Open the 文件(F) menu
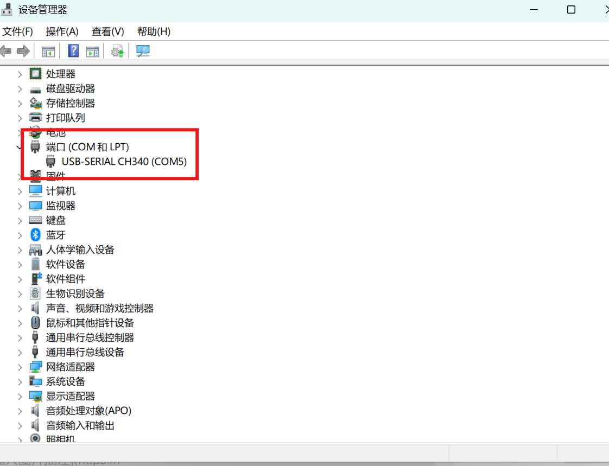 tap(17, 31)
